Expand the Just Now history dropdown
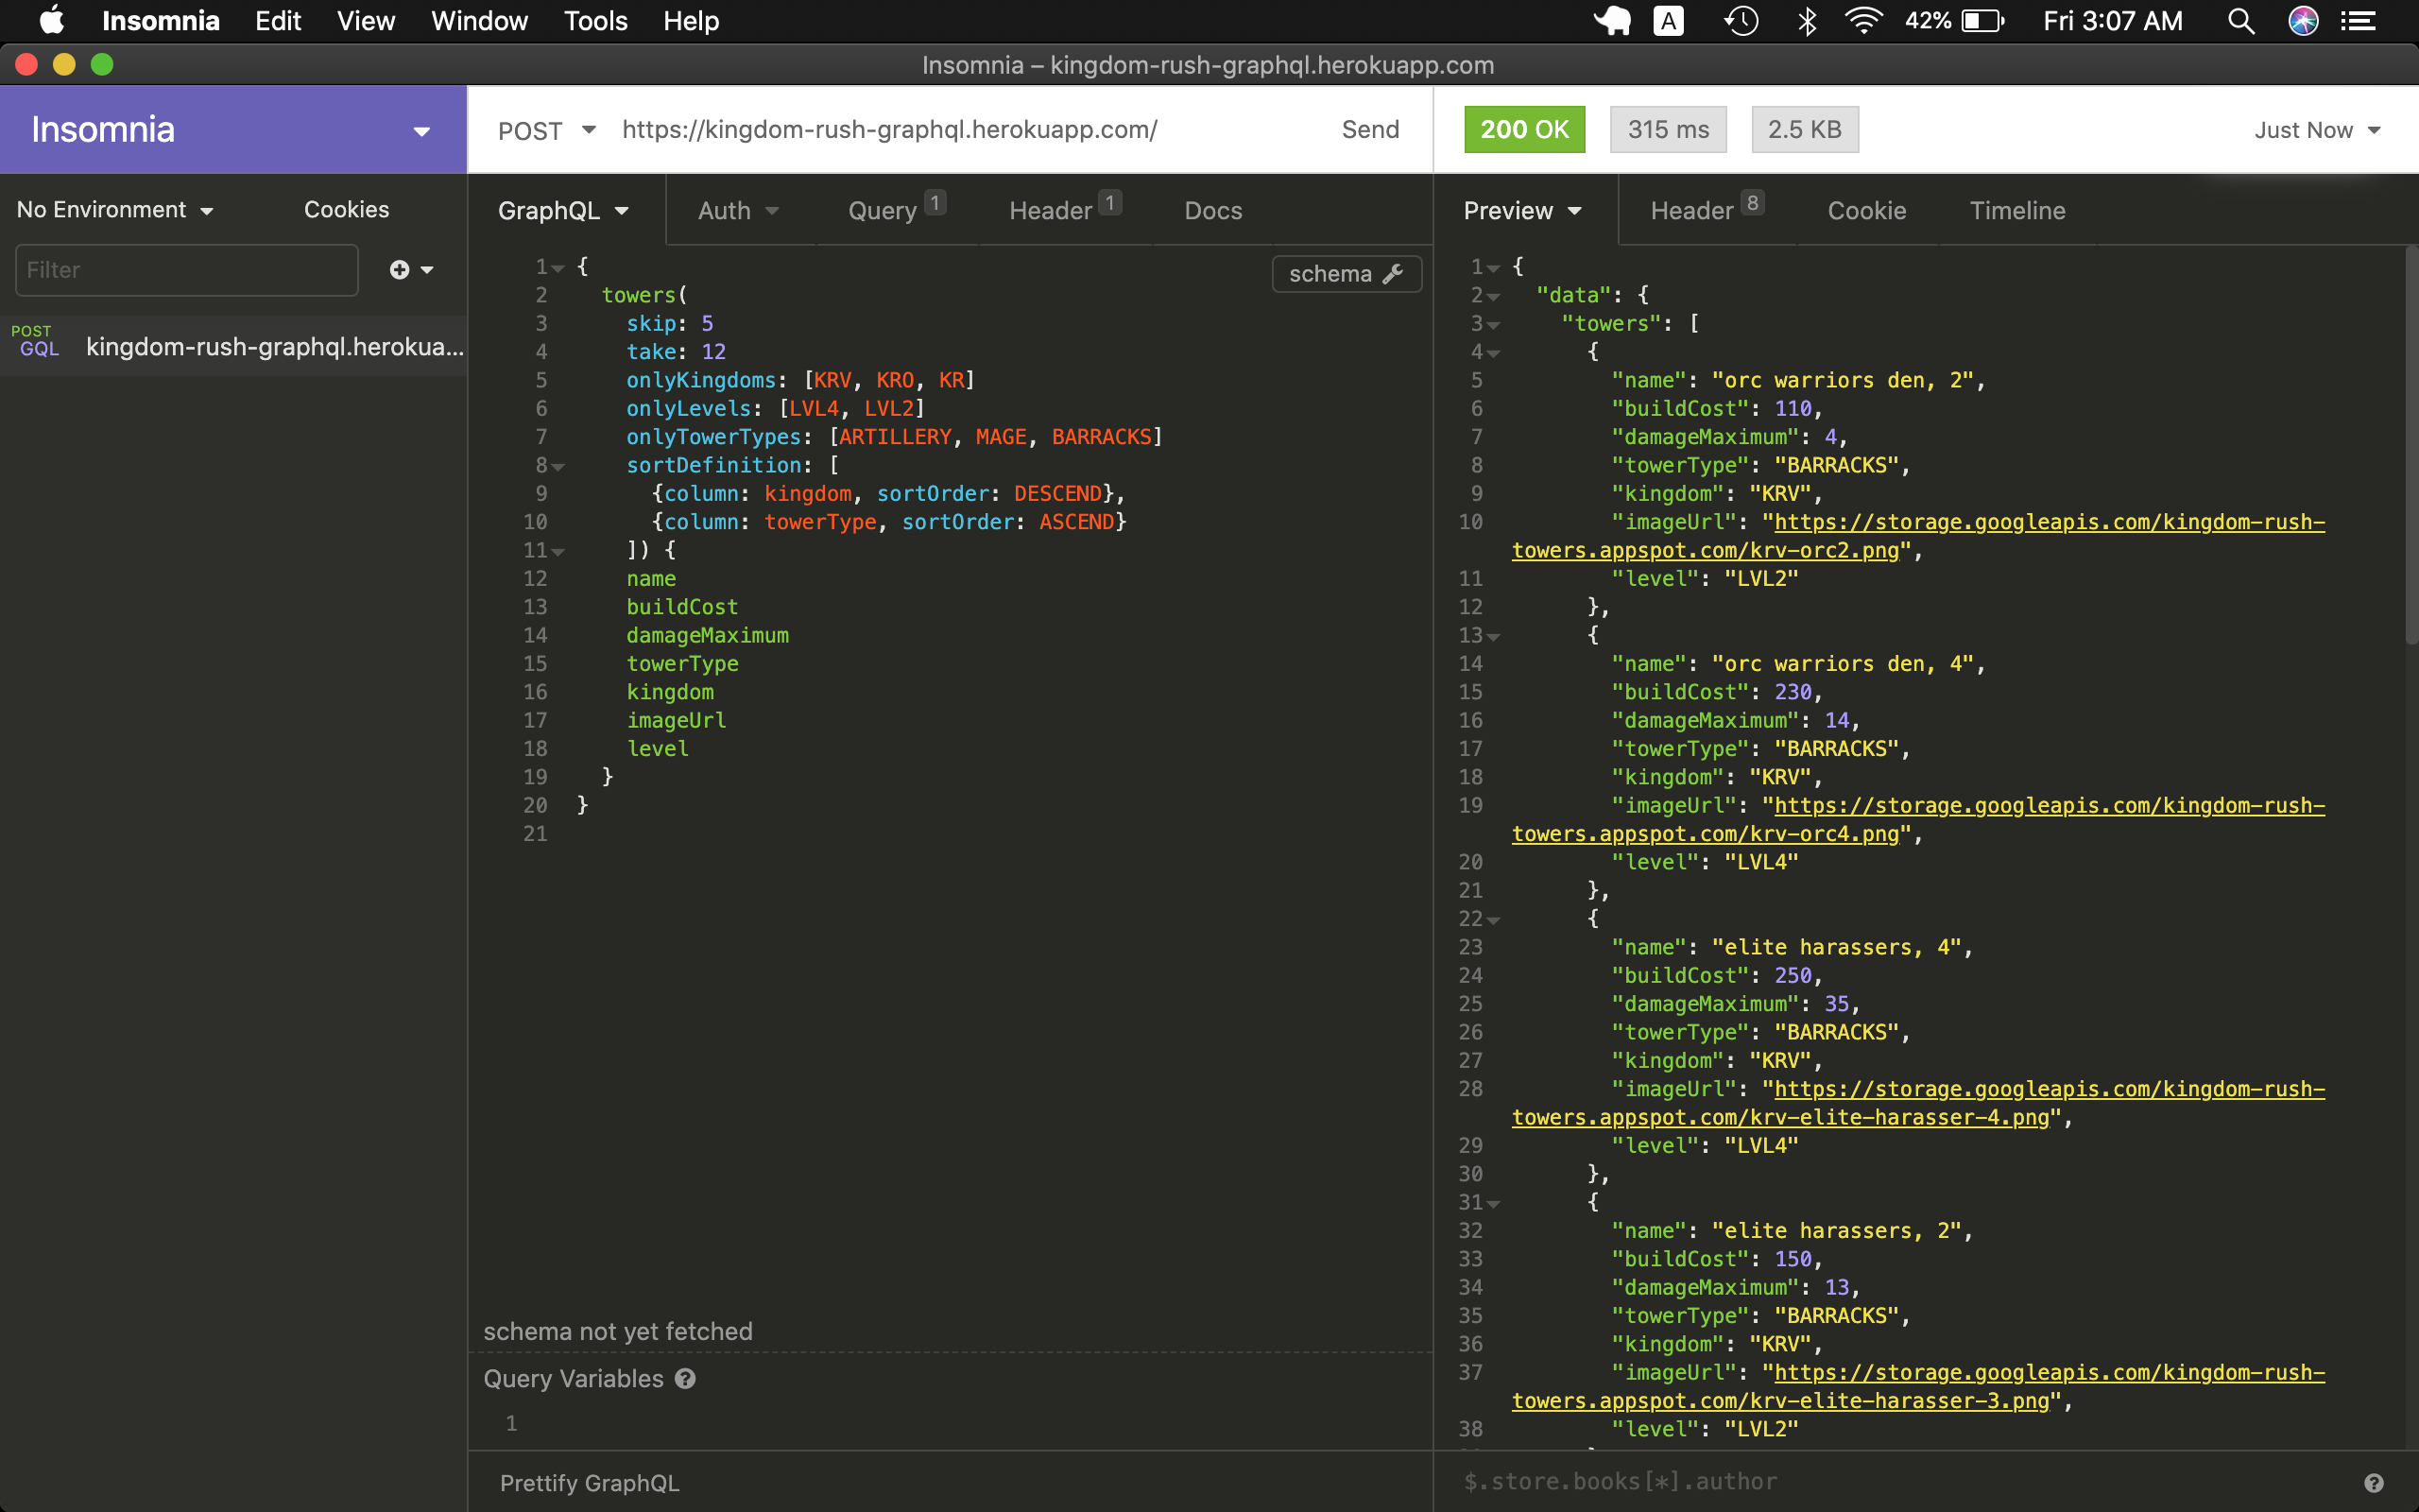 [2316, 130]
